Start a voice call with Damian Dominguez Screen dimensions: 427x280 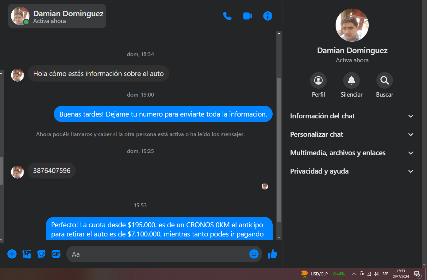coord(227,16)
